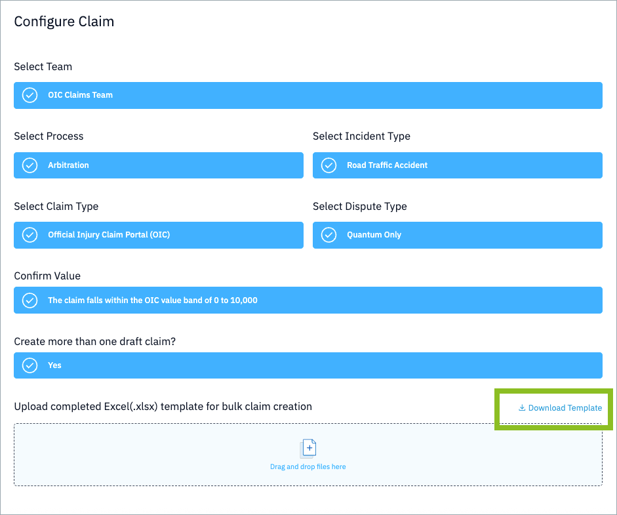Toggle the OIC value band confirmation
Image resolution: width=617 pixels, height=515 pixels.
(308, 300)
